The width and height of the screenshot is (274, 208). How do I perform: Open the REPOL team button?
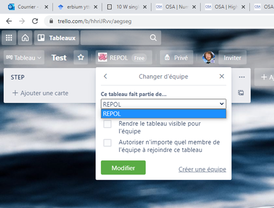pos(124,58)
